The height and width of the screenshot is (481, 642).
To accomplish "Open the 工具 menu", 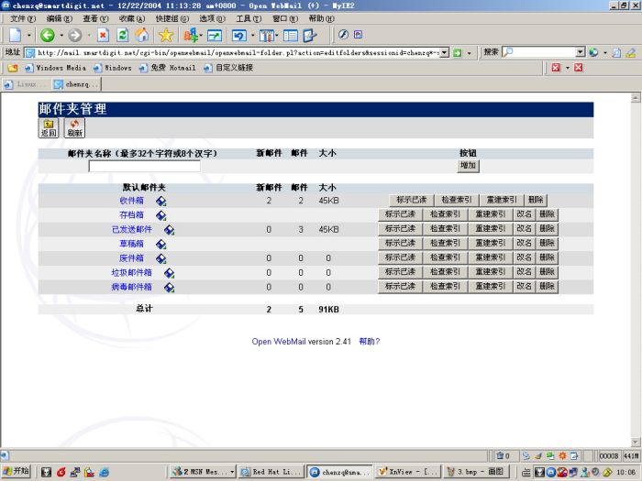I will tap(249, 18).
